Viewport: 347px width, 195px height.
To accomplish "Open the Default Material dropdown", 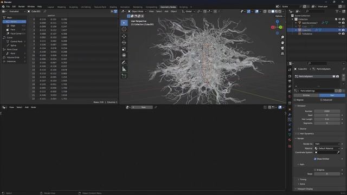I will (327, 148).
